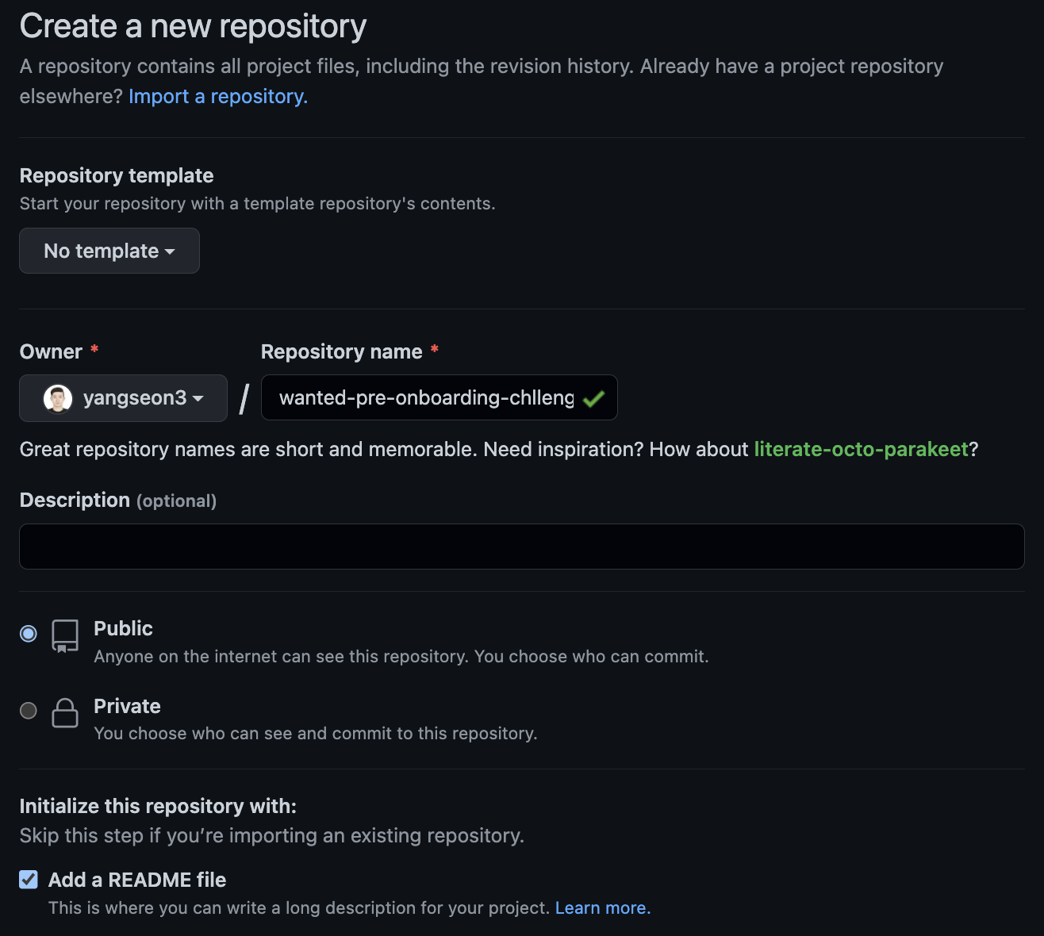Click the Owner field label
The height and width of the screenshot is (936, 1044).
tap(51, 351)
